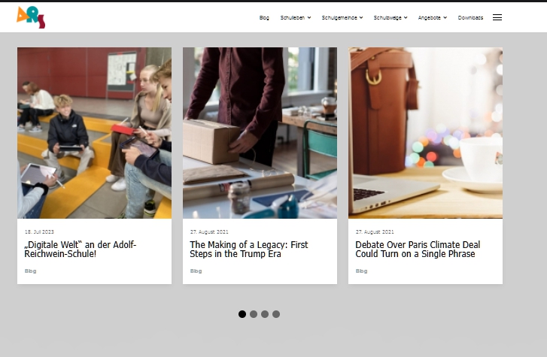Viewport: 547px width, 357px height.
Task: Open the Downloads menu item
Action: coord(470,17)
